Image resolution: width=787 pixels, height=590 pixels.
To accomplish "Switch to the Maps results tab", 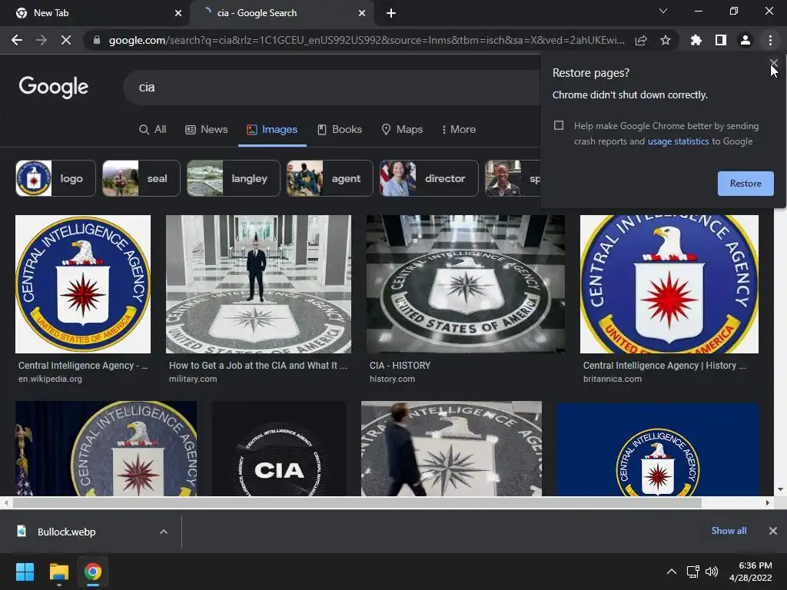I will (402, 129).
